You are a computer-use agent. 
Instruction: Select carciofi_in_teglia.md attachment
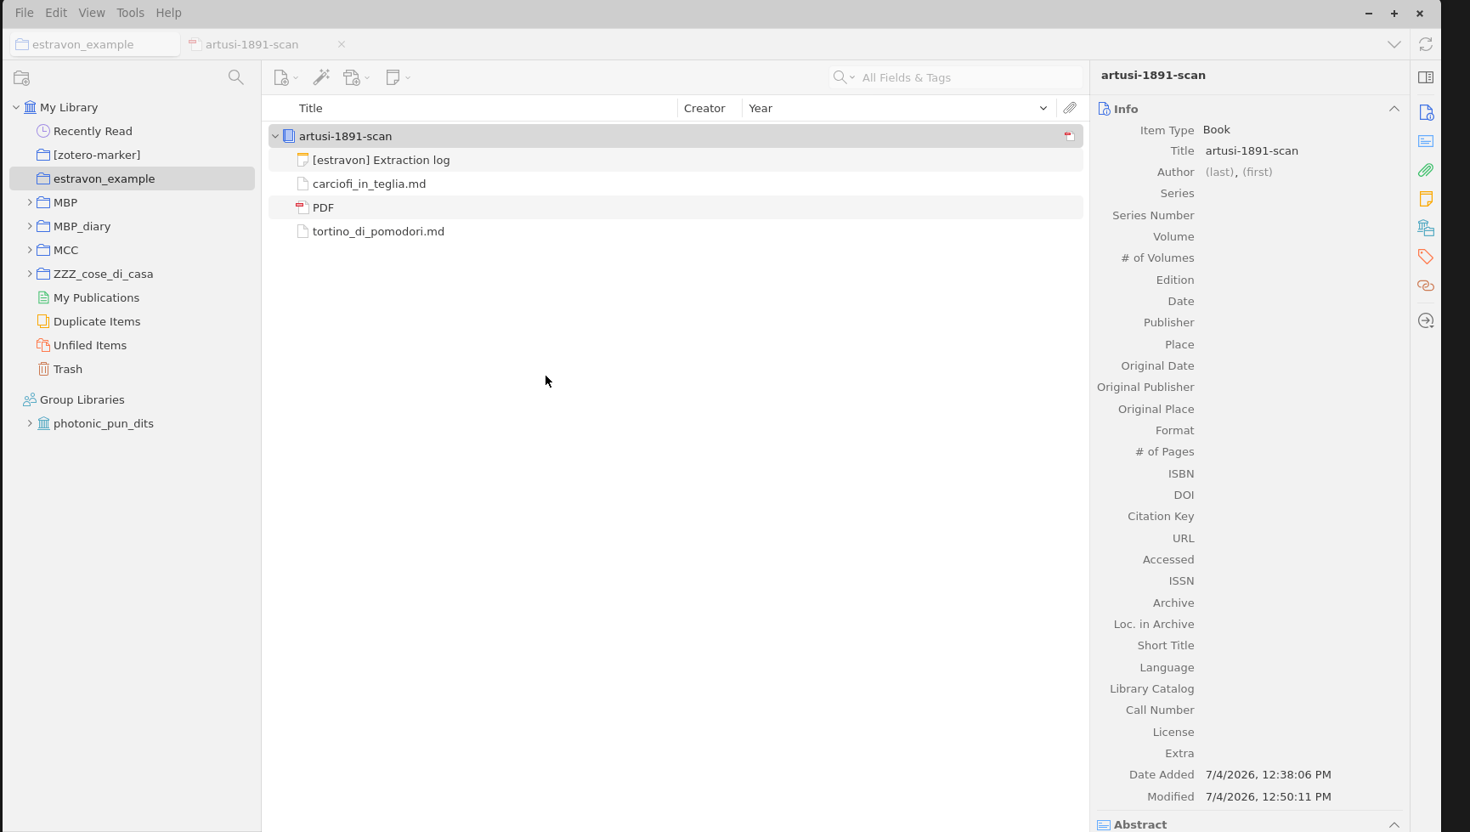click(x=676, y=184)
